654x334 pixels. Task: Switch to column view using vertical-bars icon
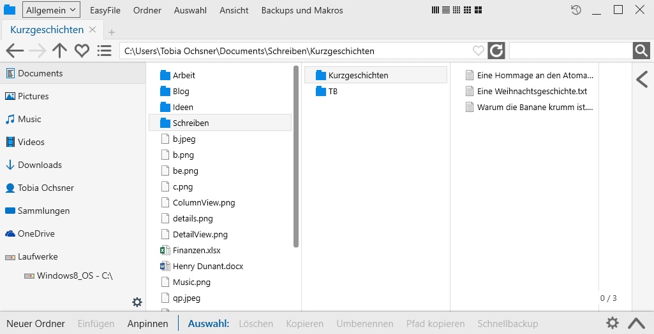click(435, 10)
